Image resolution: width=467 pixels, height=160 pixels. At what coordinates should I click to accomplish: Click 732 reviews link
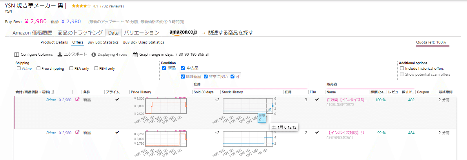(x=112, y=6)
